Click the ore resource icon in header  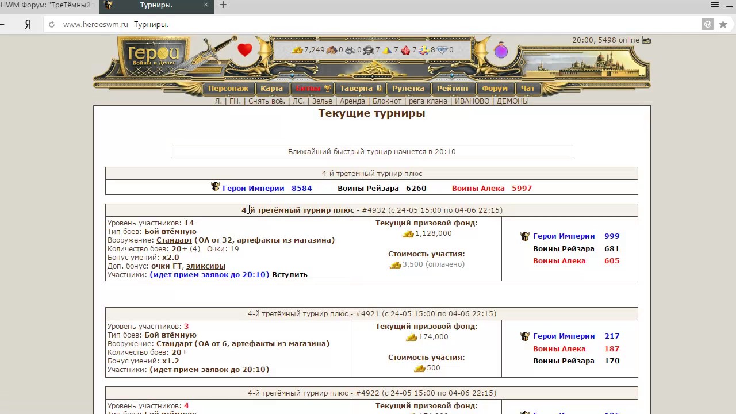[350, 50]
